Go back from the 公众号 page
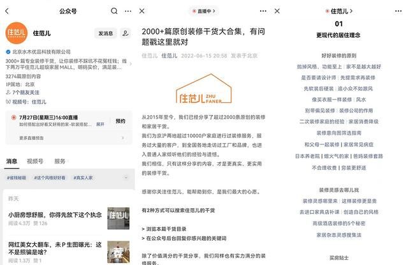Image resolution: width=408 pixels, height=265 pixels. coord(7,11)
